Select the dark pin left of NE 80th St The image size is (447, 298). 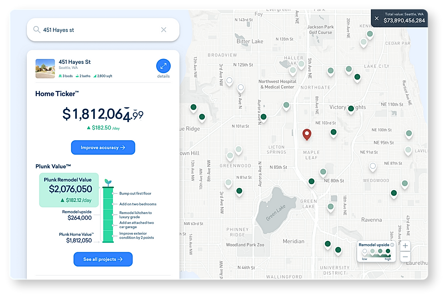click(x=311, y=182)
